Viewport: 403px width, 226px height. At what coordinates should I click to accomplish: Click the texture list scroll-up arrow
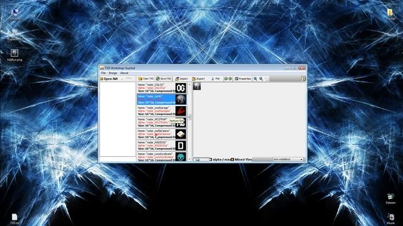[x=190, y=84]
